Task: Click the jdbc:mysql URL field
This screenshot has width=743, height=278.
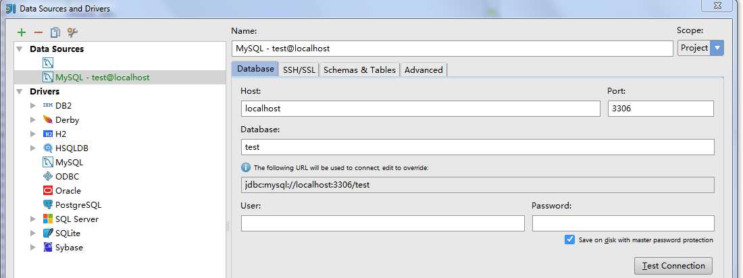Action: tap(477, 185)
